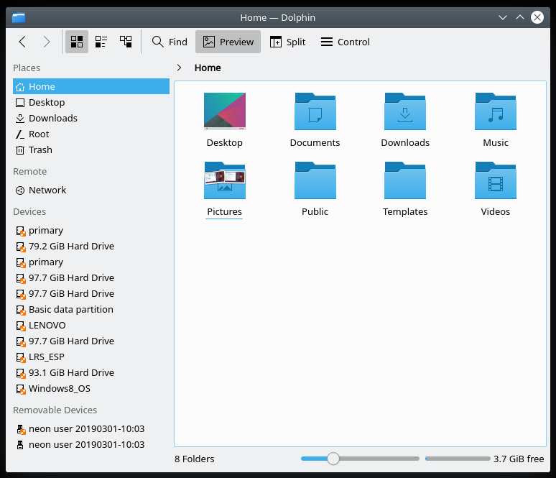Open the Control menu
The height and width of the screenshot is (478, 556).
(345, 42)
